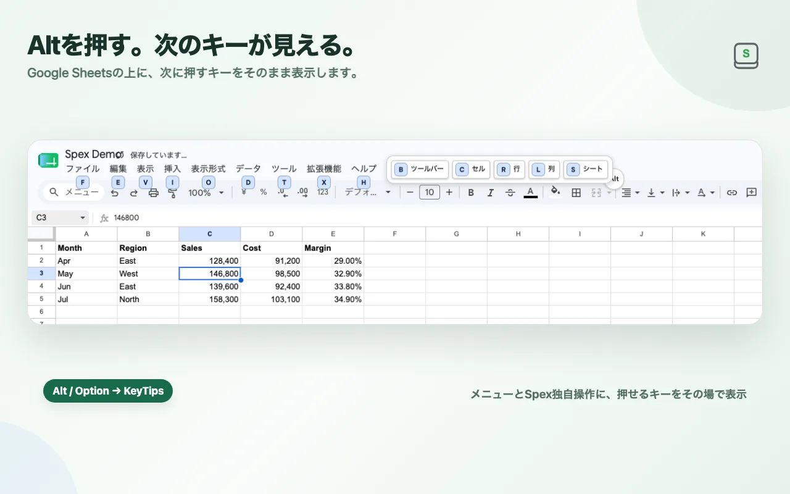Click the Merge cells icon

tap(596, 193)
